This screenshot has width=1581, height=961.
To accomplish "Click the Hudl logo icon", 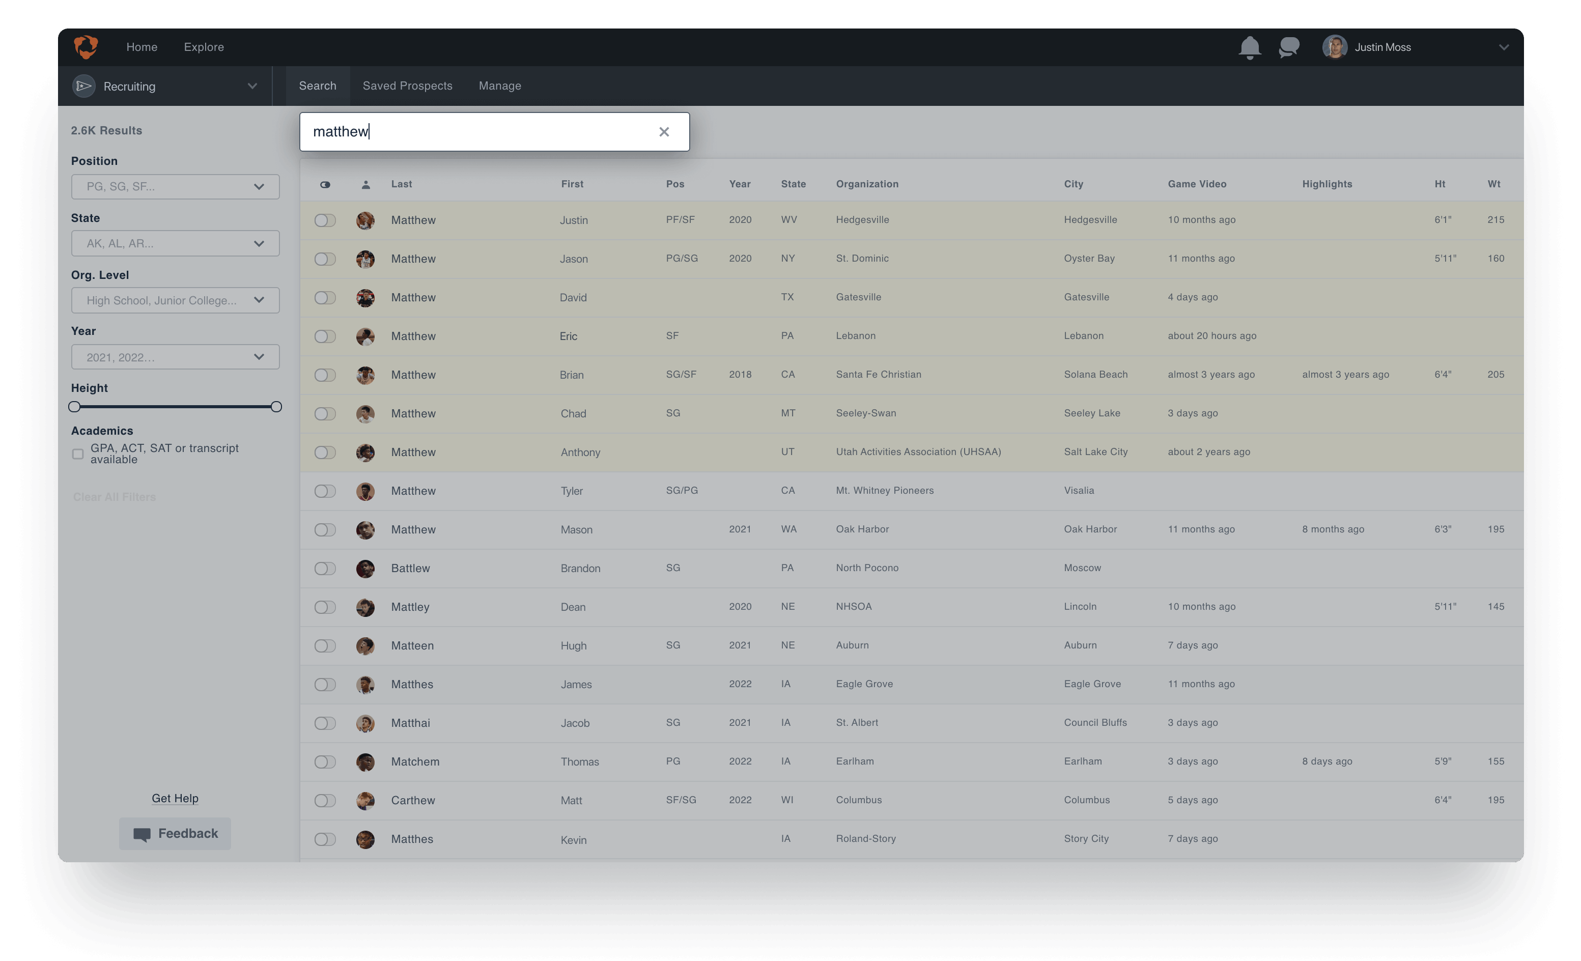I will (x=86, y=47).
